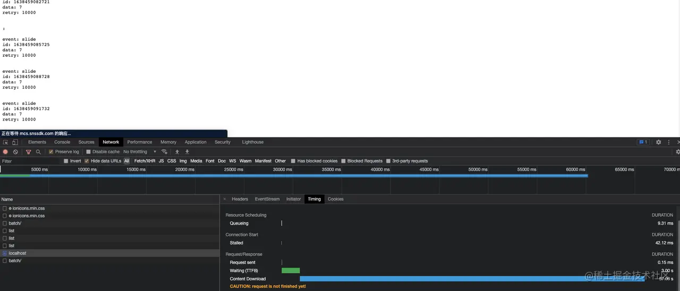Show the EventStream tab
Screen dimensions: 680x291
pos(267,199)
